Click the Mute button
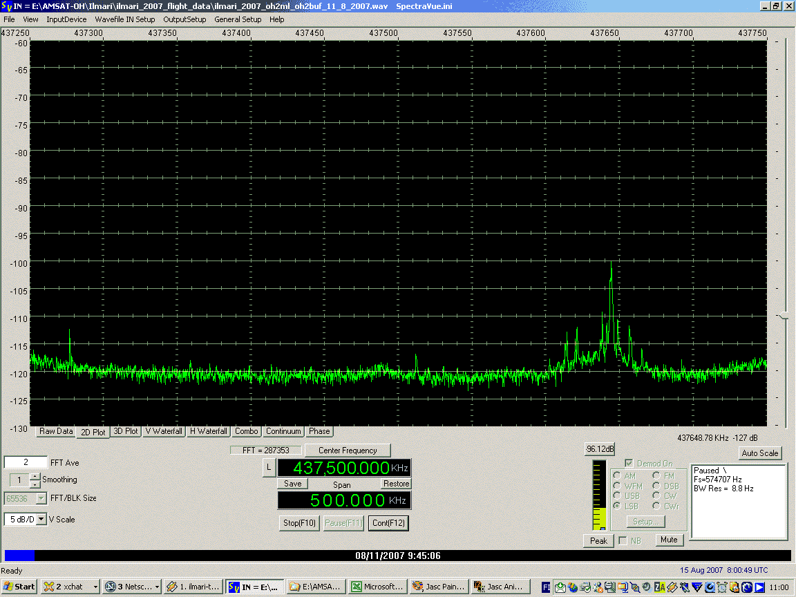Viewport: 796px width, 597px height. (669, 540)
